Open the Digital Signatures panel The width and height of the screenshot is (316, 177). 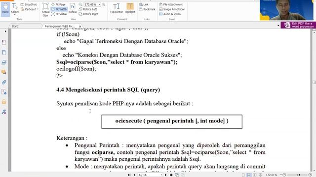click(x=4, y=112)
